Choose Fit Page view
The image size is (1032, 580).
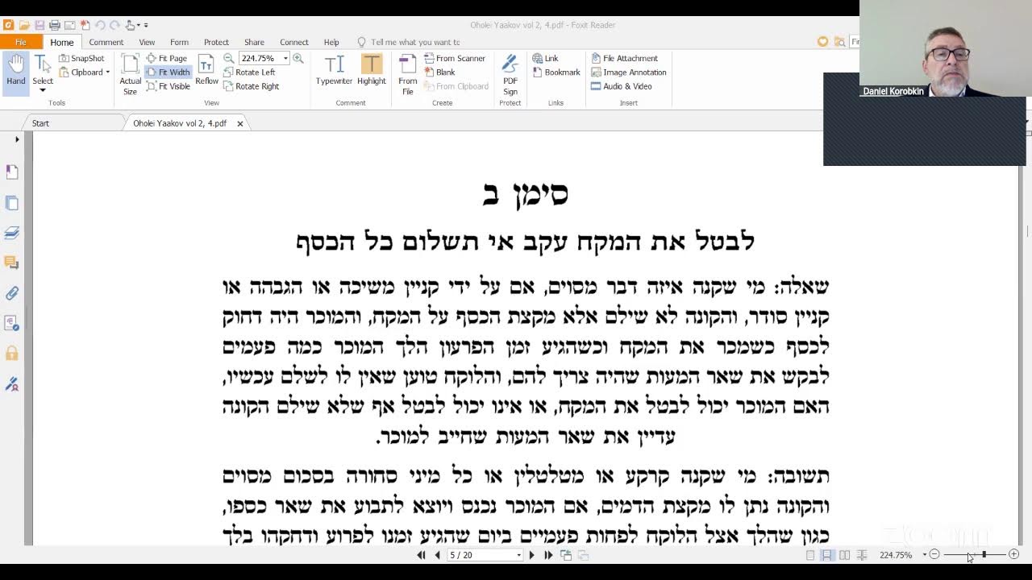[167, 58]
